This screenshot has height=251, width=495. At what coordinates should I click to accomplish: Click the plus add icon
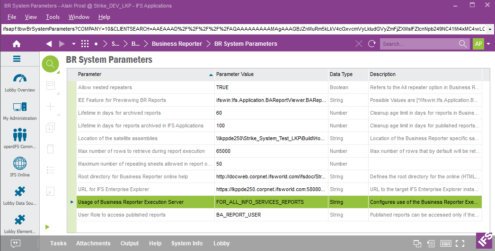(51, 107)
